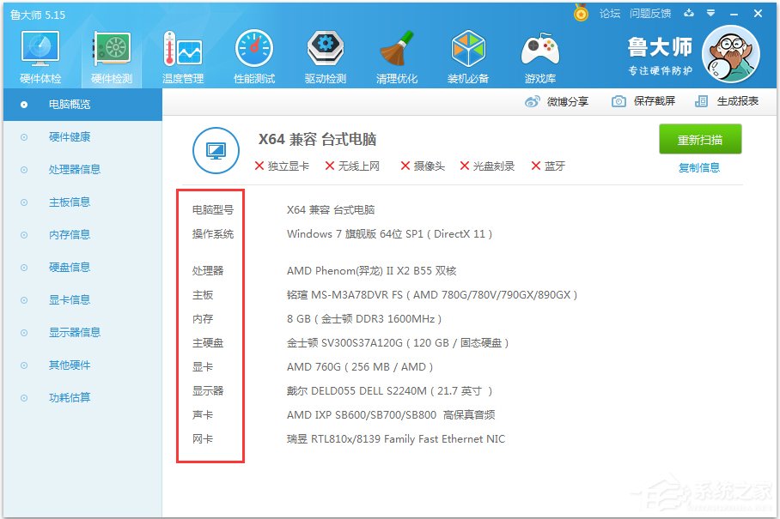Open 驱动检测 driver detection
Viewport: 780px width, 519px height.
(x=325, y=53)
